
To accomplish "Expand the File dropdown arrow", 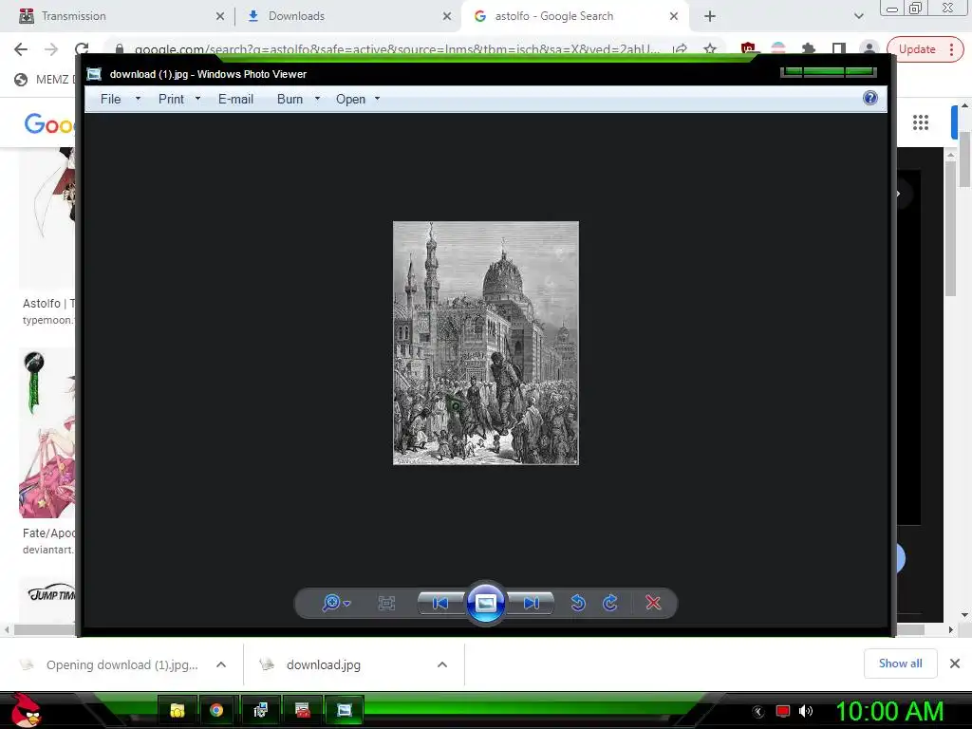I will pyautogui.click(x=138, y=99).
